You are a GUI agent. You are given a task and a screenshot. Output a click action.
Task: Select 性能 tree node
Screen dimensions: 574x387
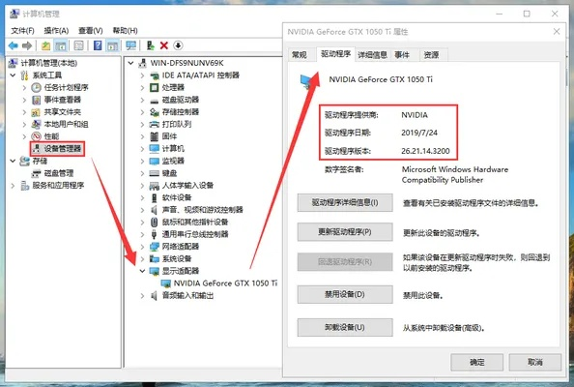[51, 136]
